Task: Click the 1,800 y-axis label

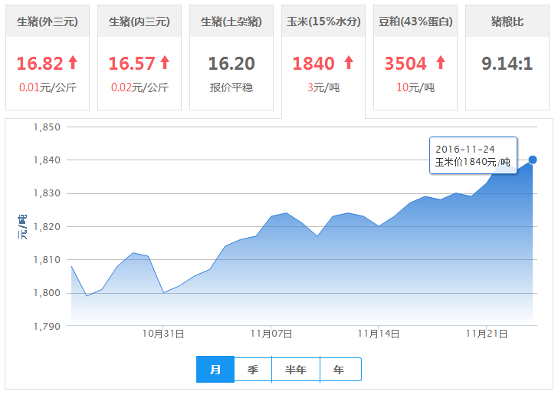Action: [x=47, y=293]
